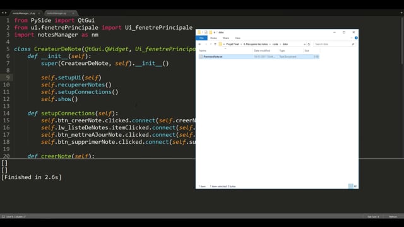Open Explorer help via blue question icon
This screenshot has height=227, width=404.
pos(356,38)
